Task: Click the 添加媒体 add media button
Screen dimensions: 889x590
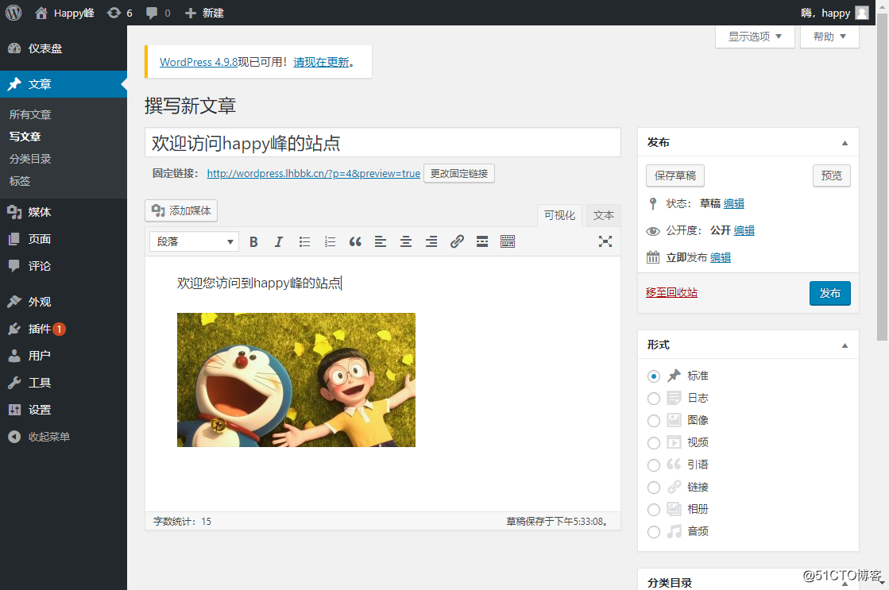Action: 181,211
